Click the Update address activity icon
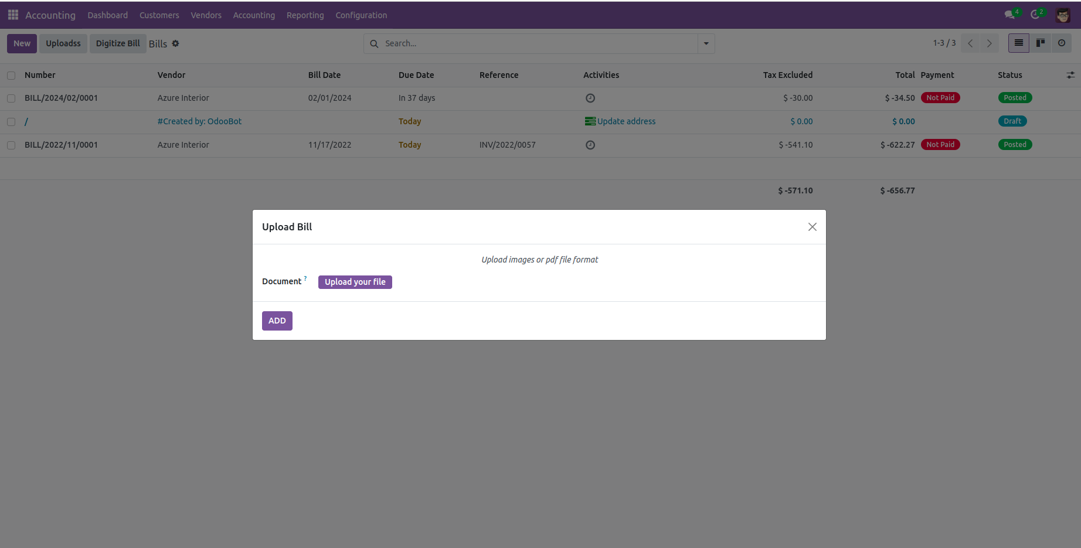 tap(590, 121)
